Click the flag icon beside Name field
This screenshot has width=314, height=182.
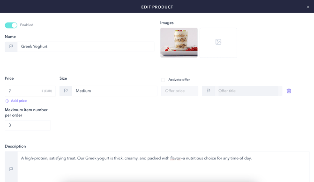tap(11, 46)
